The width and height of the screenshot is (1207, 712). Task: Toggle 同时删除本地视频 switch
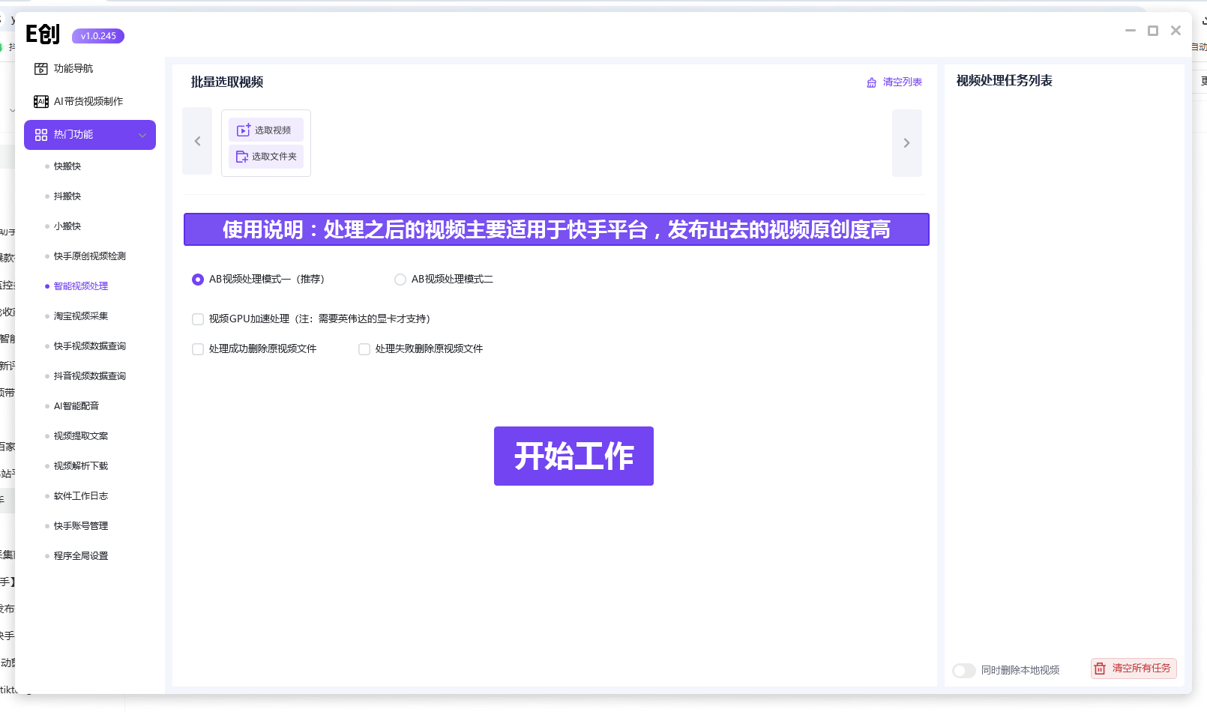pyautogui.click(x=964, y=670)
